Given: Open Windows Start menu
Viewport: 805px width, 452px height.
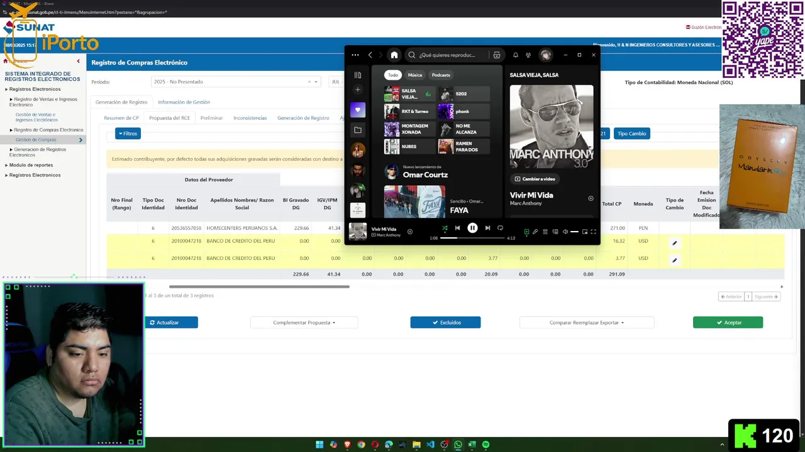Looking at the screenshot, I should [x=319, y=444].
